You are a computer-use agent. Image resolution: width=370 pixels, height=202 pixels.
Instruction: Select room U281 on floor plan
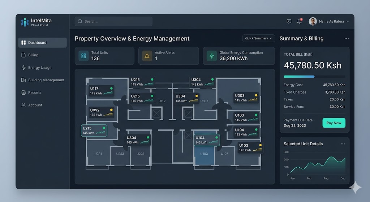pyautogui.click(x=98, y=154)
